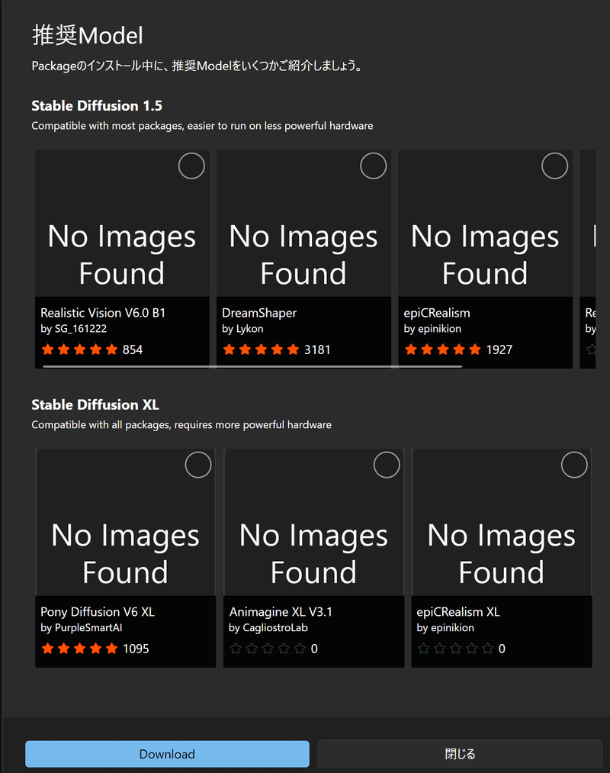
Task: Click the Pony Diffusion star rating 1095
Action: click(95, 649)
